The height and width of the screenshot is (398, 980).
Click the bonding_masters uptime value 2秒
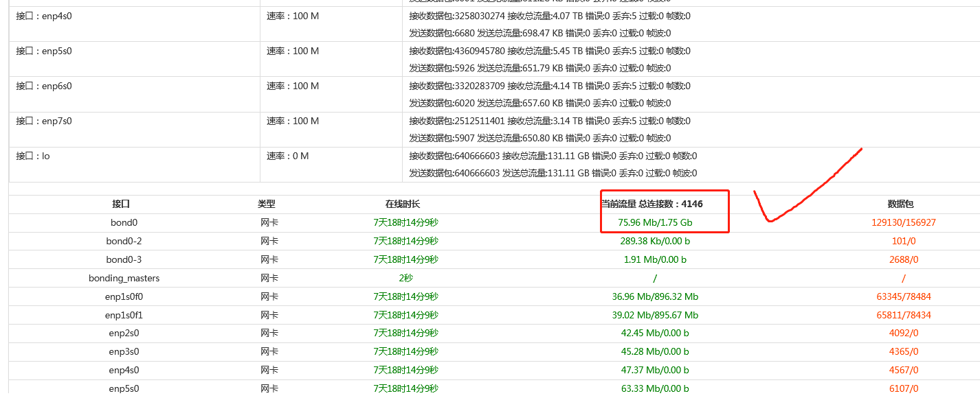coord(405,279)
